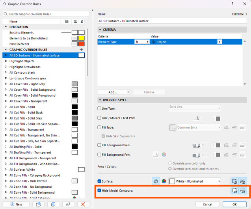Click red swatch of New Elements
The image size is (251, 209).
tap(81, 44)
